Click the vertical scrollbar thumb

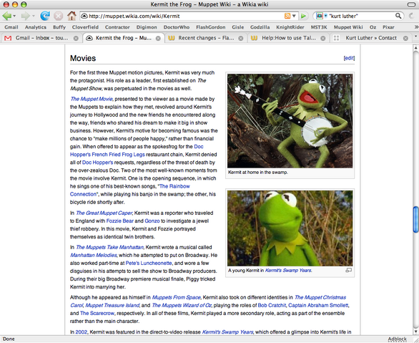(x=416, y=219)
